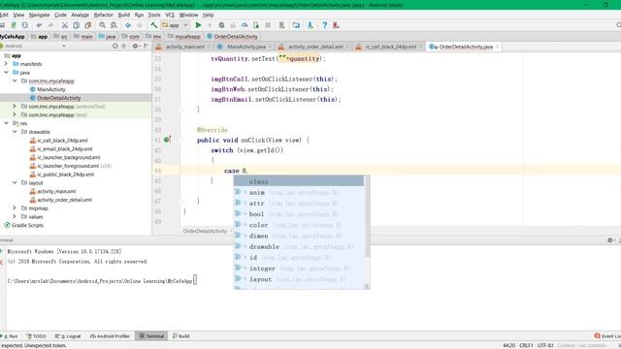Select 'id' in the autocomplete popup
The width and height of the screenshot is (621, 349).
(299, 258)
